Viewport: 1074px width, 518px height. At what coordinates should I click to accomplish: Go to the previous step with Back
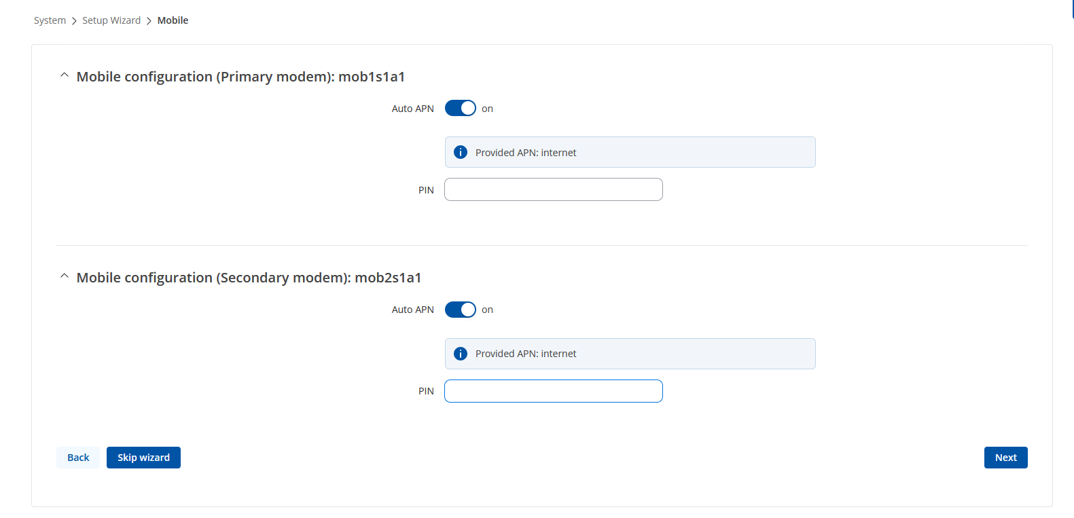coord(78,458)
